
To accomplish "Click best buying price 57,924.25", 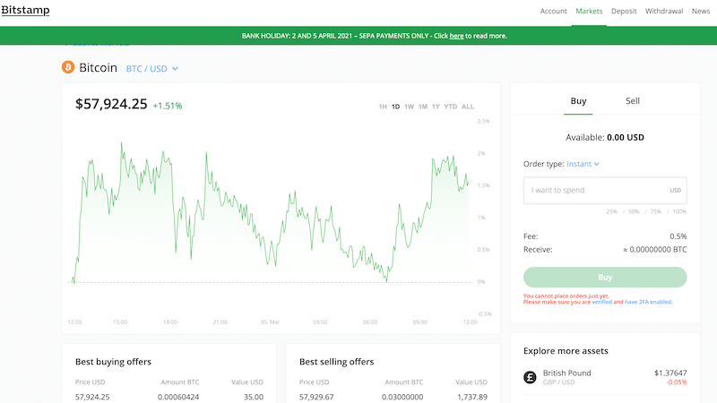I will [92, 397].
